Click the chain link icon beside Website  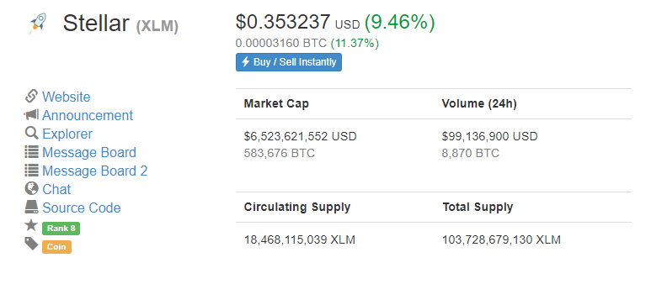click(x=31, y=96)
